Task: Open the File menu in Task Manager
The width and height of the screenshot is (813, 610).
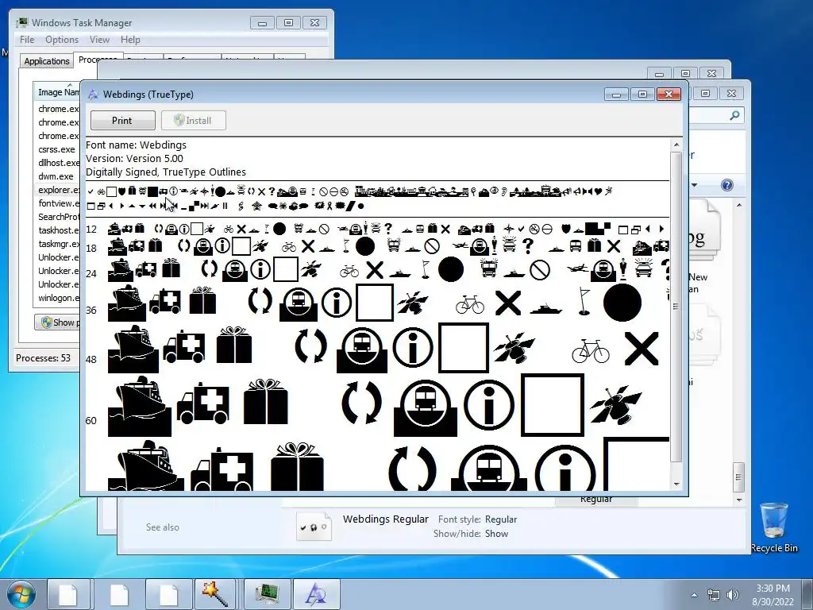Action: [x=27, y=40]
